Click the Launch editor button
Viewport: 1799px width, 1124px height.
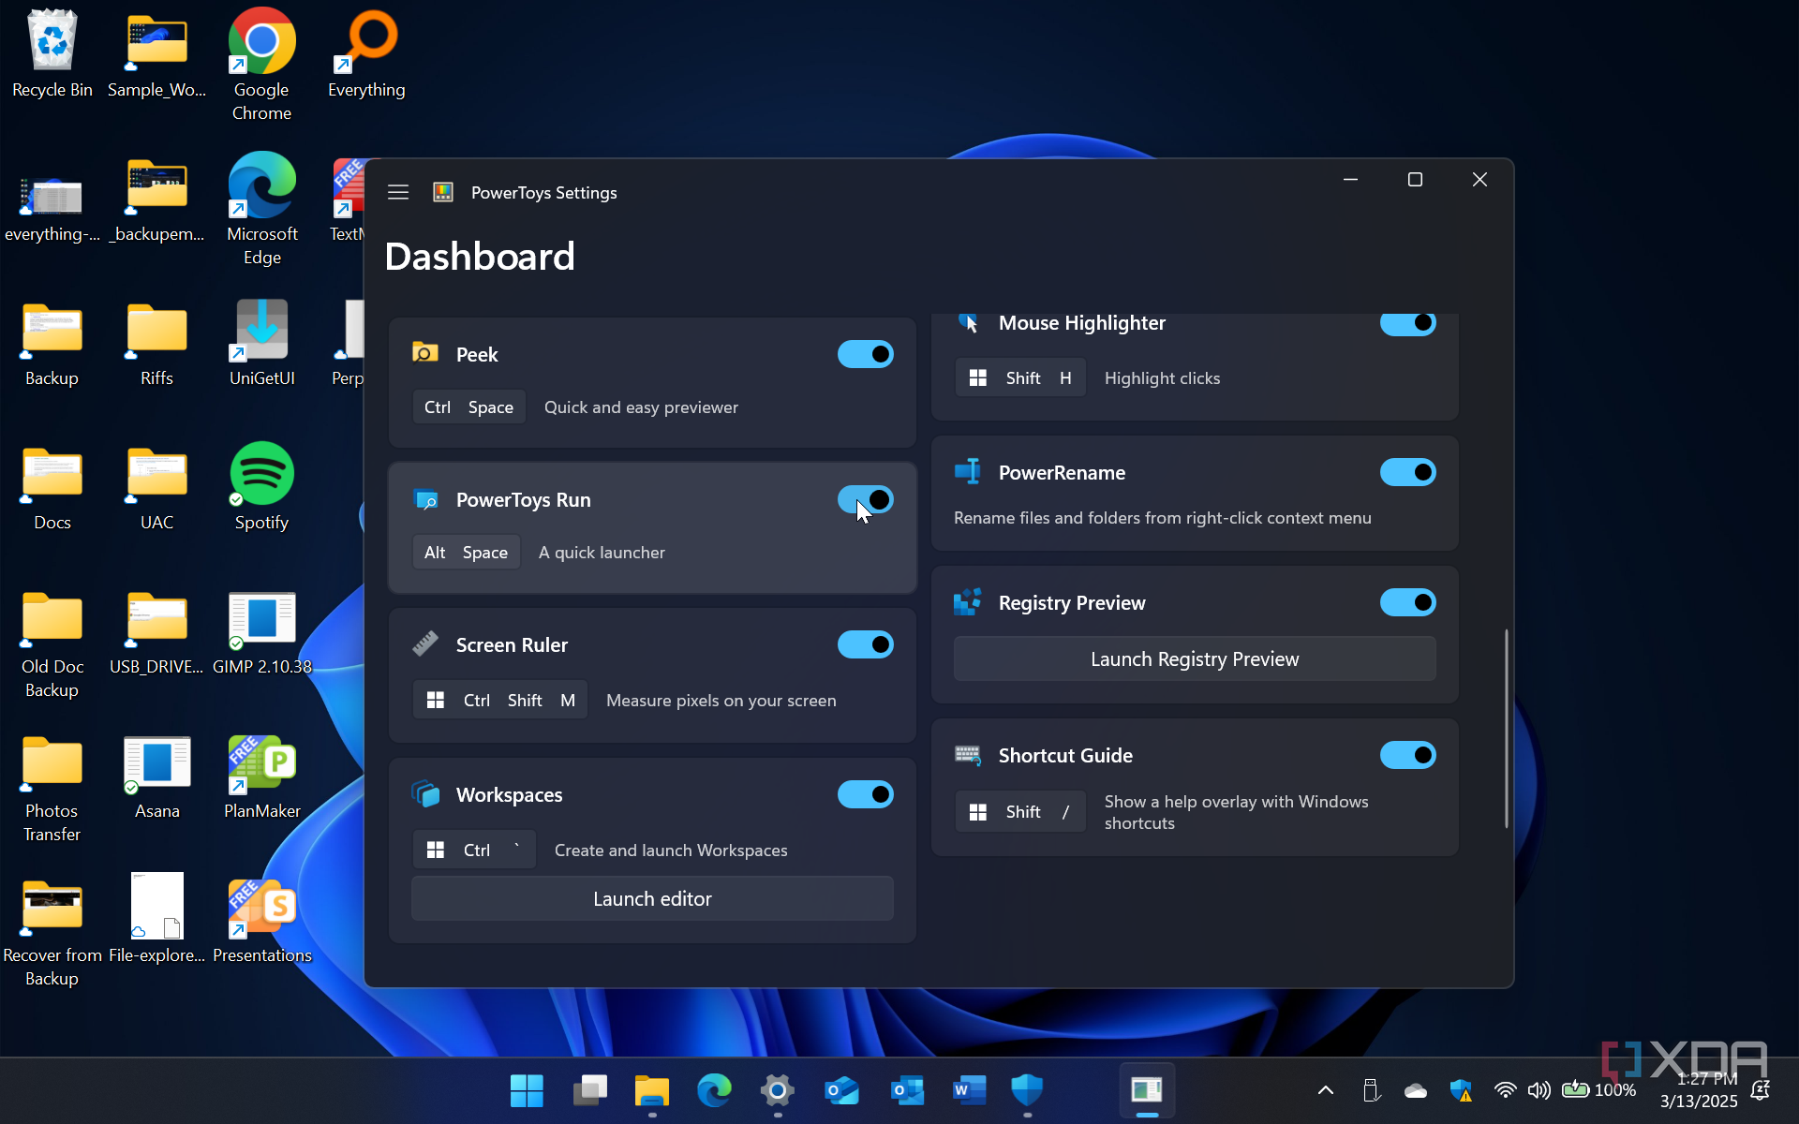652,898
